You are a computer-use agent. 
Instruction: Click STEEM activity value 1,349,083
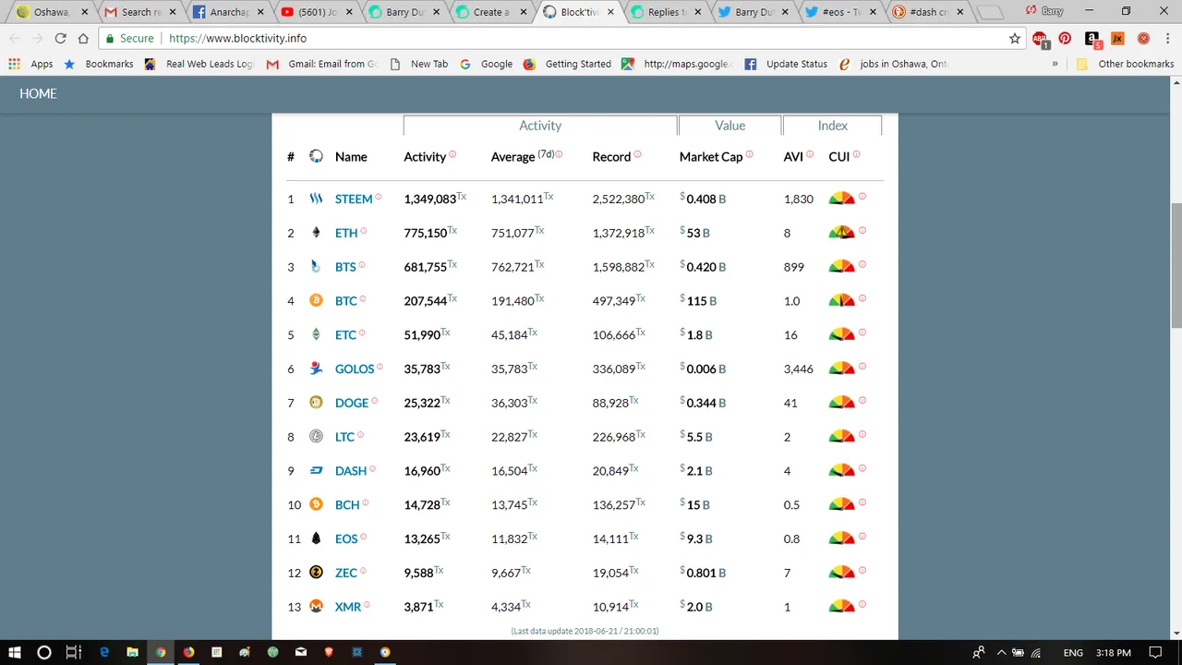(x=430, y=199)
